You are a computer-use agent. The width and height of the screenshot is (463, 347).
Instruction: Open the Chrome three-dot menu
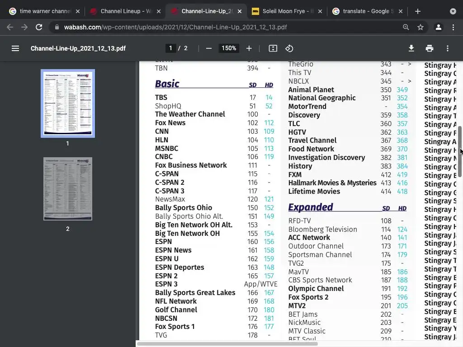pos(453,27)
